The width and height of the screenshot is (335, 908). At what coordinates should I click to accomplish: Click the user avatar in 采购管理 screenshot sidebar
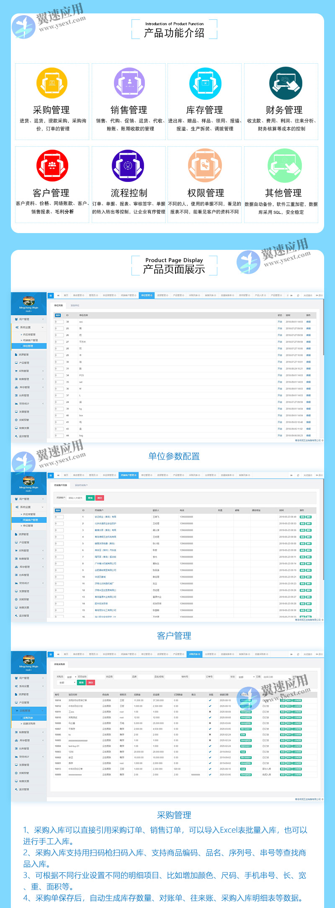pyautogui.click(x=28, y=660)
